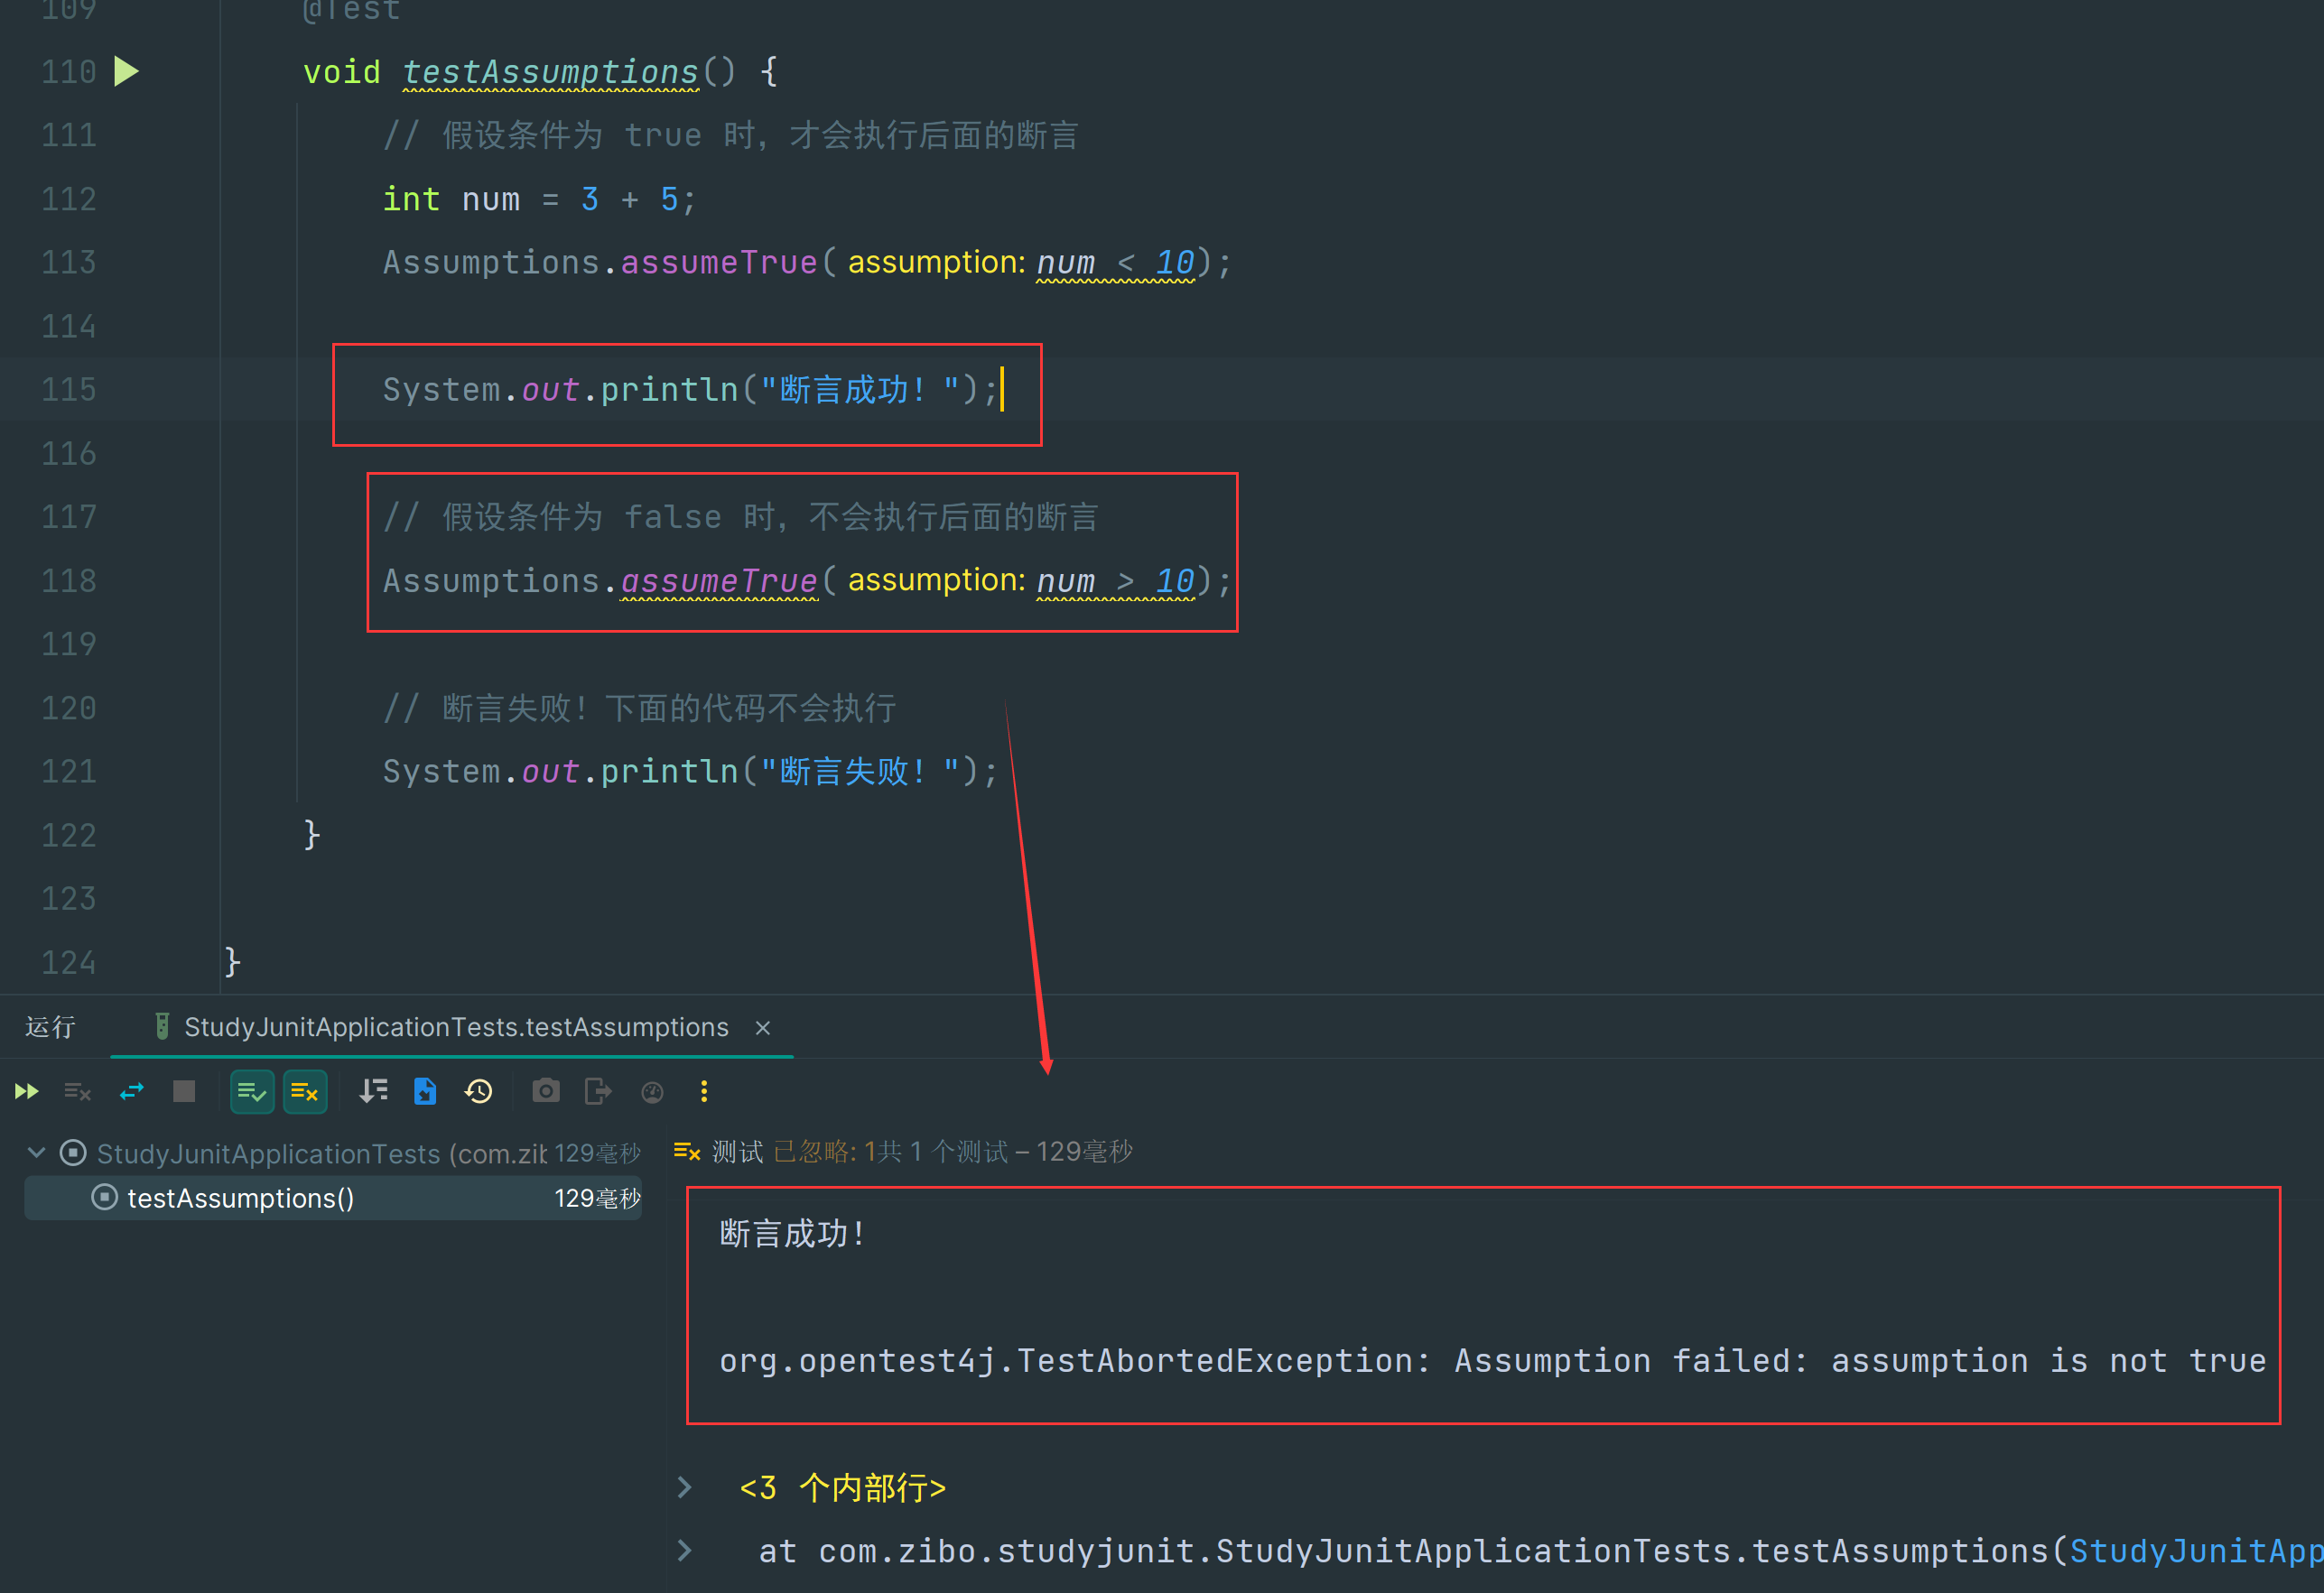Run testAssumptions from the gutter arrow
The image size is (2324, 1593).
click(x=126, y=72)
